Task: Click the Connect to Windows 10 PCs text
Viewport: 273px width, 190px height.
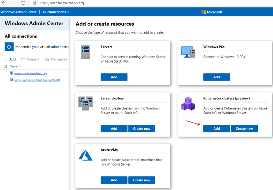Action: tap(225, 57)
